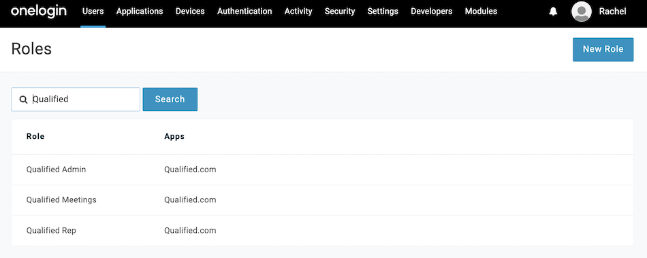This screenshot has height=258, width=647.
Task: Open the Settings menu
Action: [x=383, y=12]
